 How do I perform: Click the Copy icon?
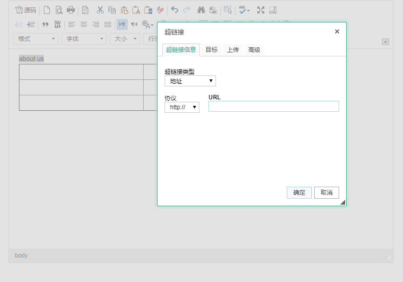tap(112, 10)
